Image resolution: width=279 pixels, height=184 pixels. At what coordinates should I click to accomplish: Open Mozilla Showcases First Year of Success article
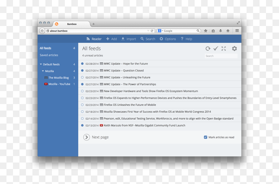(157, 112)
